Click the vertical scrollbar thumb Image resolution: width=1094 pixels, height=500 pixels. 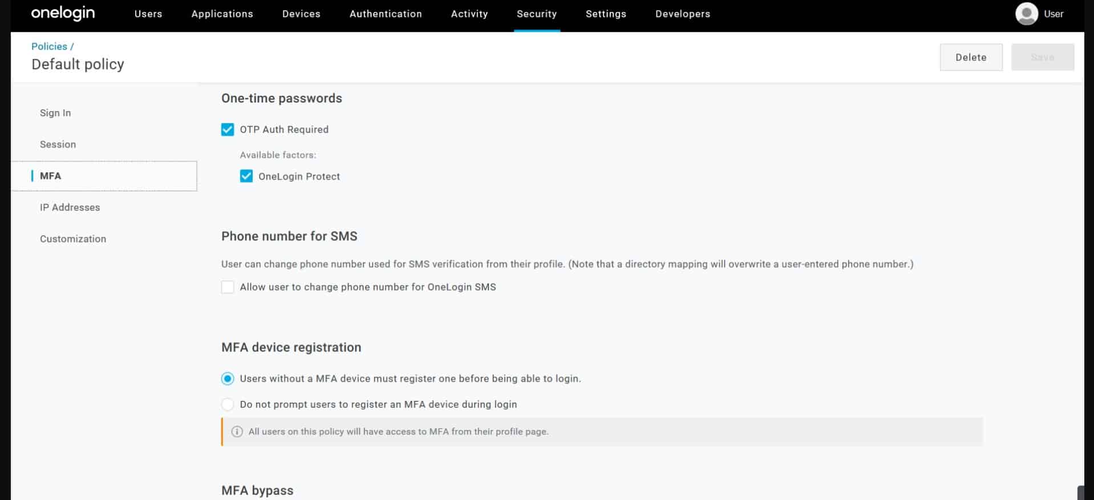pyautogui.click(x=1080, y=493)
